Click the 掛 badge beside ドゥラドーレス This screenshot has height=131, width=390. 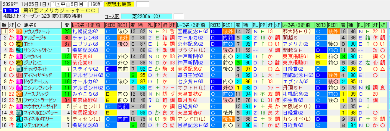tap(19, 81)
